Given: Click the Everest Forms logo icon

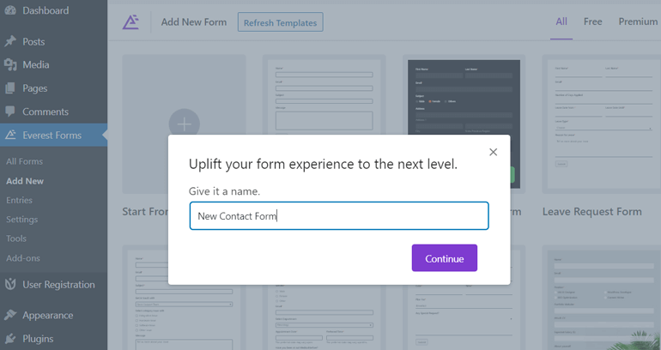Looking at the screenshot, I should click(130, 22).
